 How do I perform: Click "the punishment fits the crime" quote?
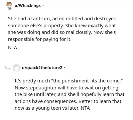[x=87, y=81]
